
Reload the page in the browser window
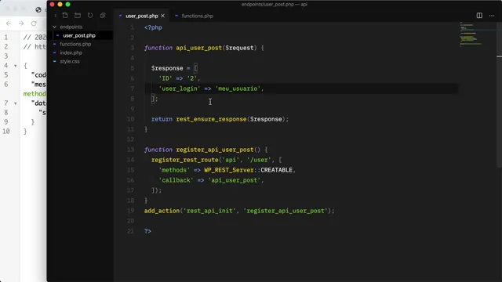34,23
